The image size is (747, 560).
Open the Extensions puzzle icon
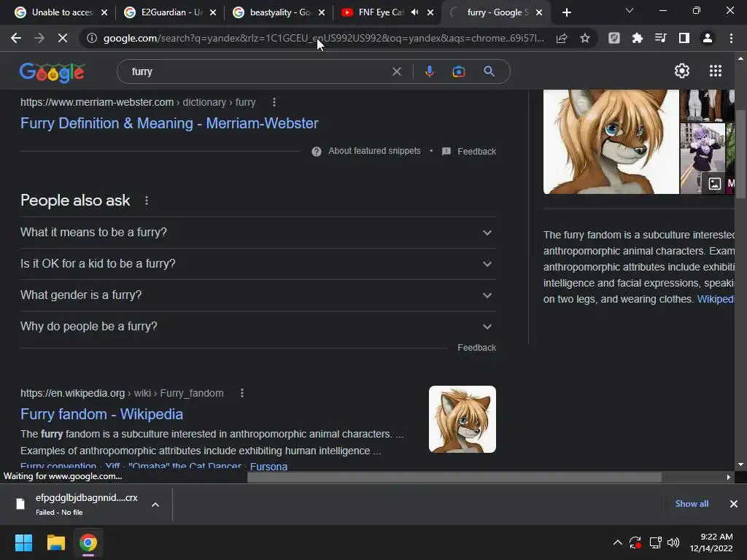click(637, 38)
